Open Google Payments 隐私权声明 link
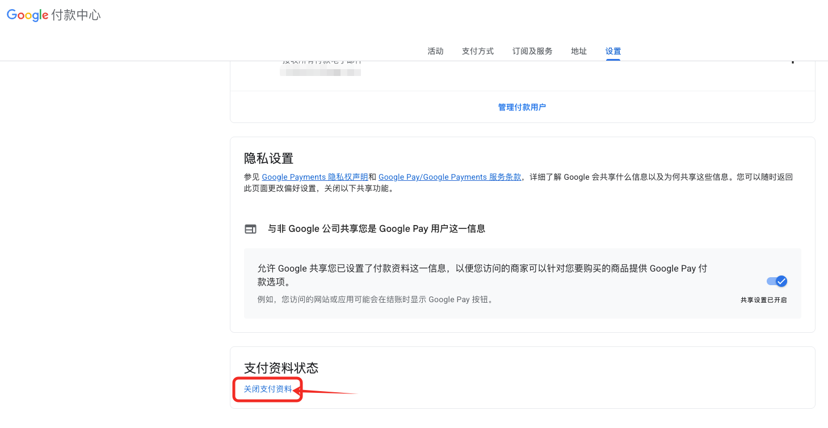 315,177
